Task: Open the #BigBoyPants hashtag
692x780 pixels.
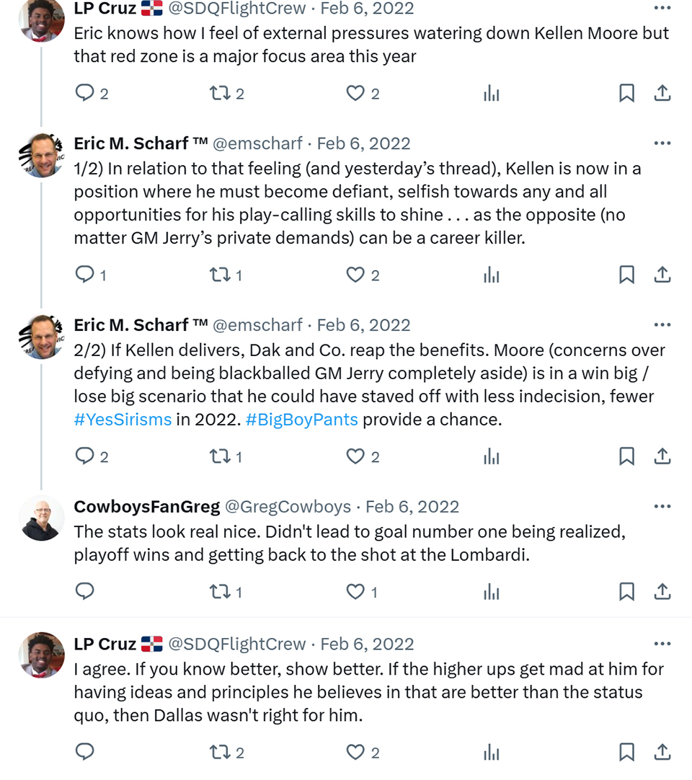Action: [x=301, y=420]
